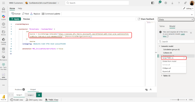Click the Power BI logo
The image size is (195, 102).
[x=3, y=98]
